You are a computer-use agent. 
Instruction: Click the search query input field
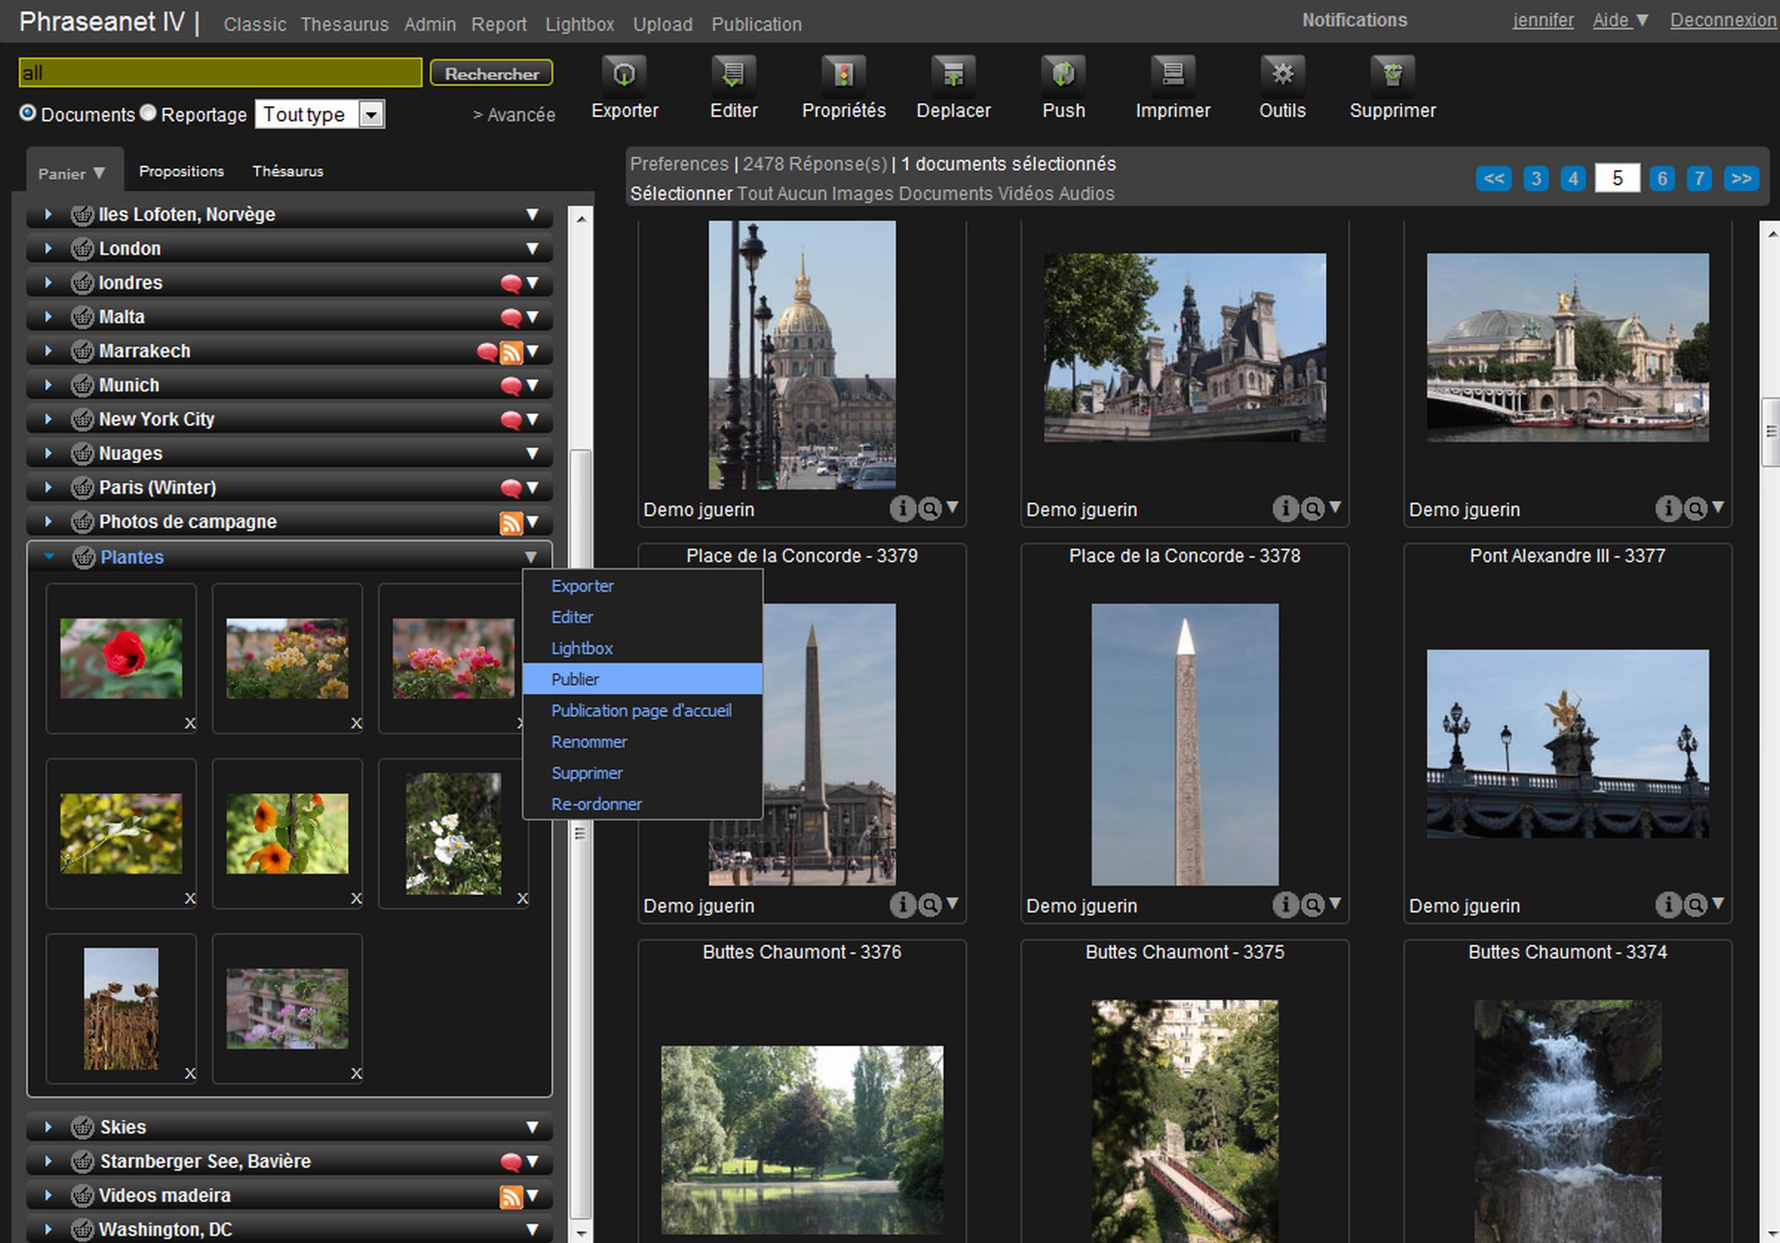220,73
